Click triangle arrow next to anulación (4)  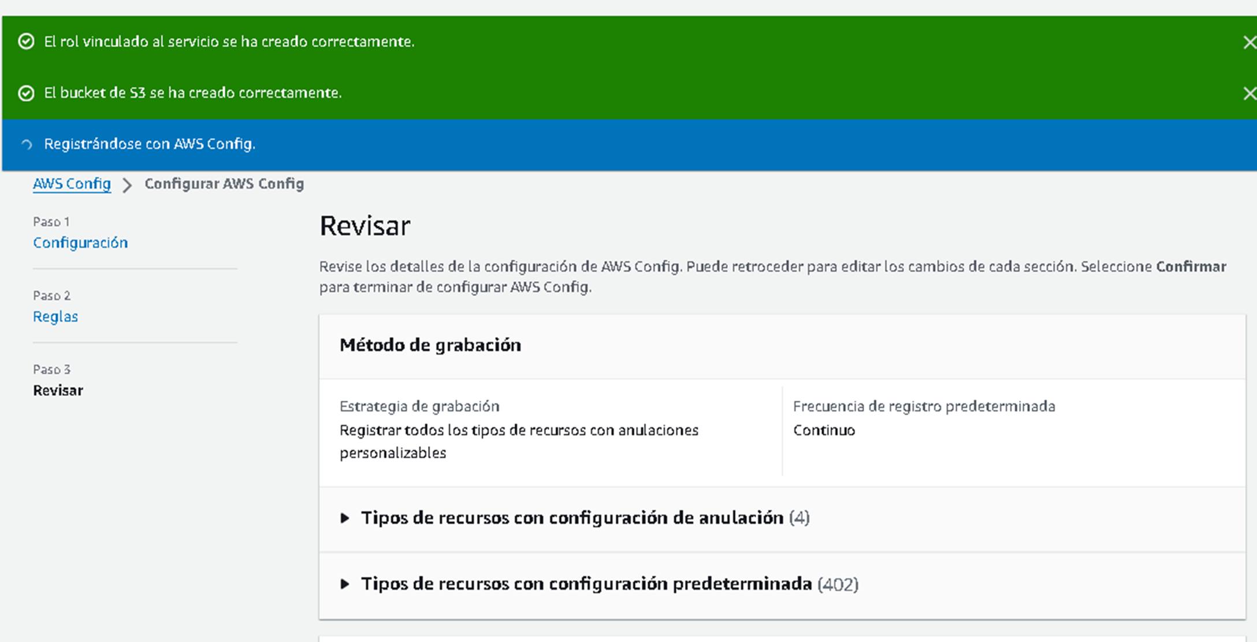[x=345, y=518]
